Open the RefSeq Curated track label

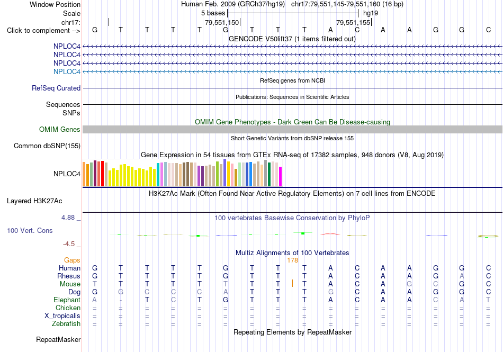(56, 88)
